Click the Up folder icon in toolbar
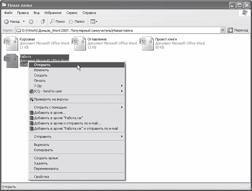Screen dimensions: 252x191 click(x=43, y=21)
